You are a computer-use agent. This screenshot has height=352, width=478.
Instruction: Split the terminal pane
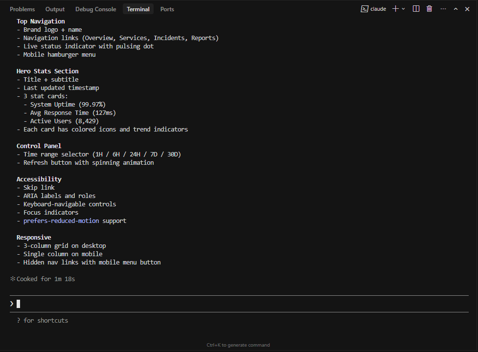(416, 9)
